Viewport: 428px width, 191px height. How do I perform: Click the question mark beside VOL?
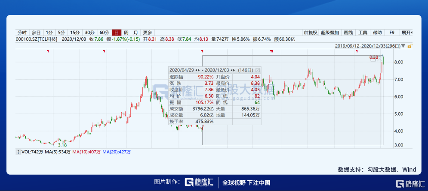pyautogui.click(x=18, y=152)
